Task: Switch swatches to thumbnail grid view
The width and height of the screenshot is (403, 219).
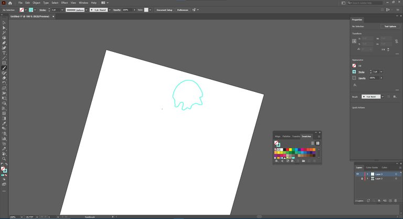Action: [x=318, y=143]
